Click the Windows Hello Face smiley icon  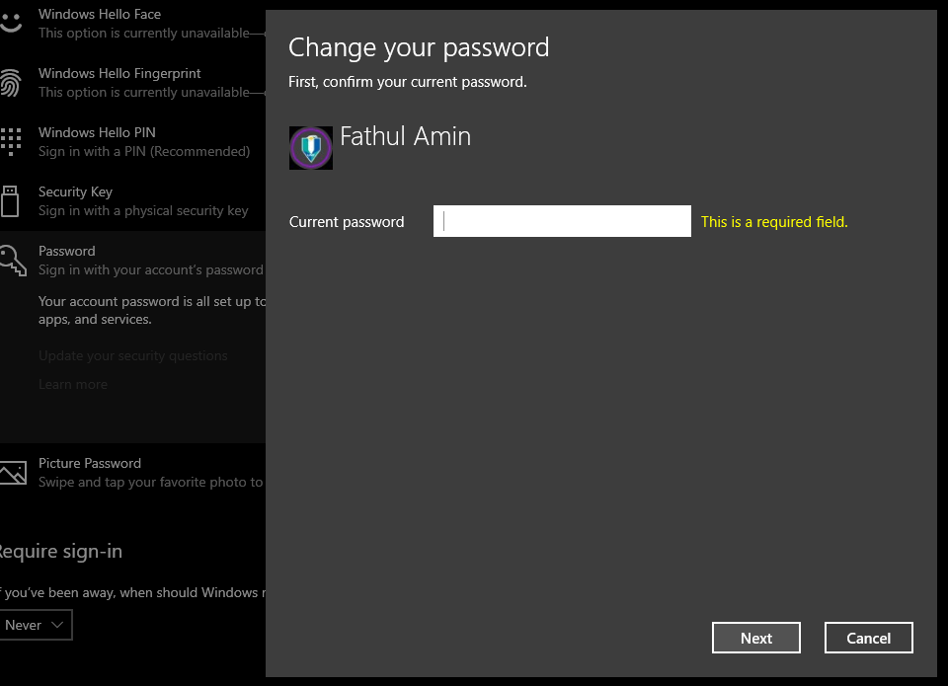point(11,23)
